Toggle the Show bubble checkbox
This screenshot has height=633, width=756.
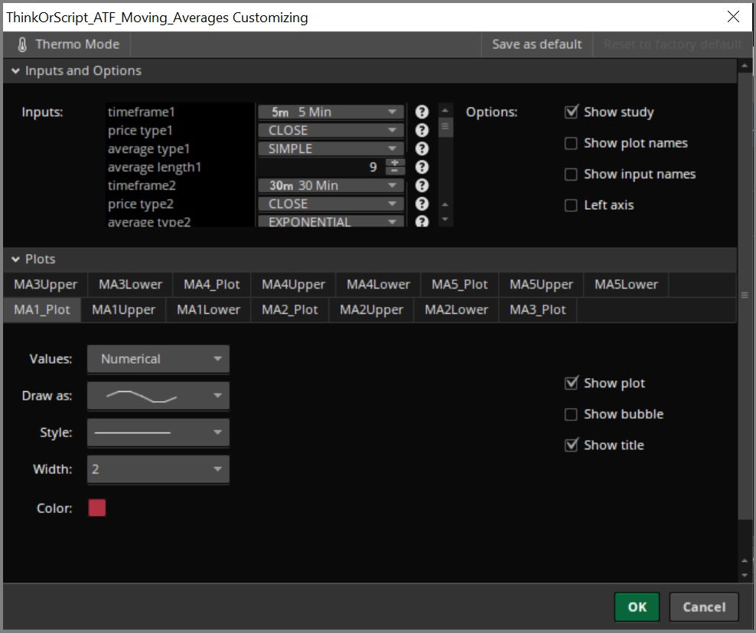pyautogui.click(x=571, y=414)
